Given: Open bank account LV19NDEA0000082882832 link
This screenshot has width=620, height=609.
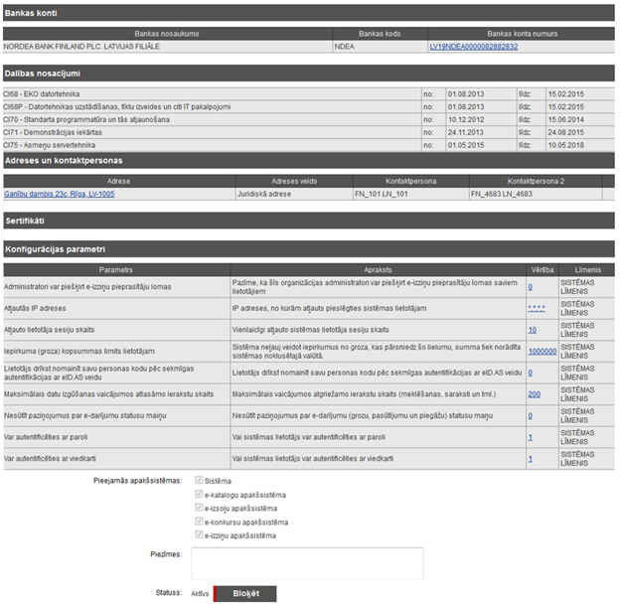Looking at the screenshot, I should click(474, 46).
